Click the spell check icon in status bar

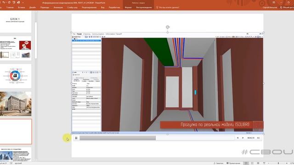click(x=11, y=163)
